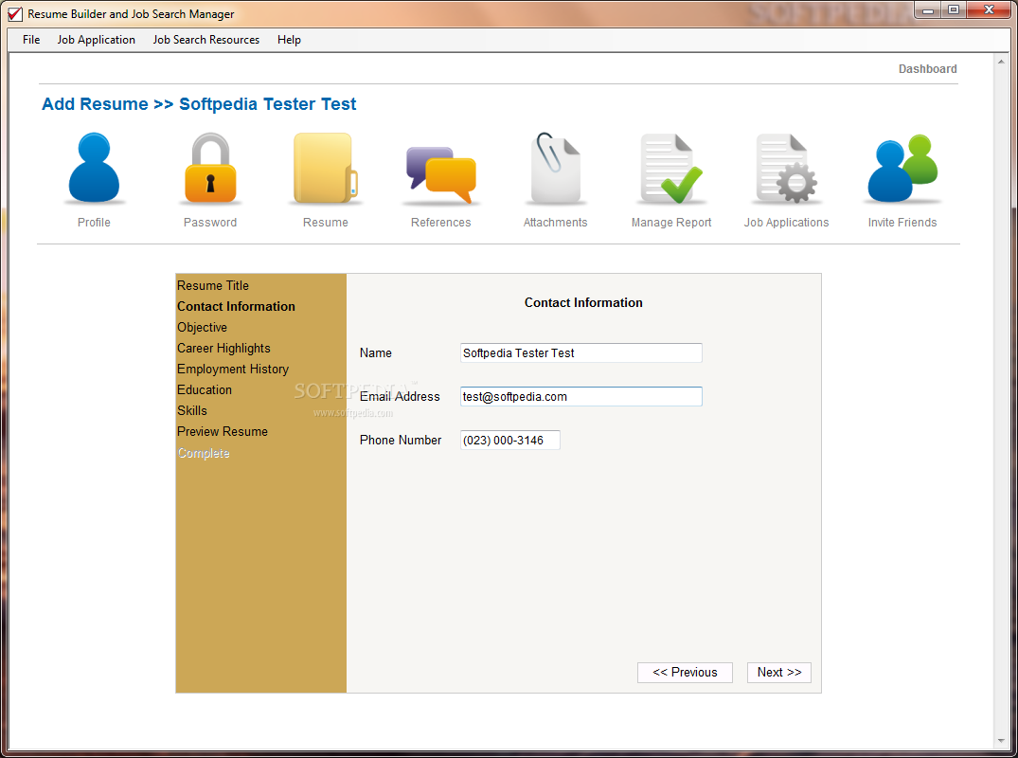The image size is (1018, 758).
Task: Open the Education step
Action: [205, 389]
